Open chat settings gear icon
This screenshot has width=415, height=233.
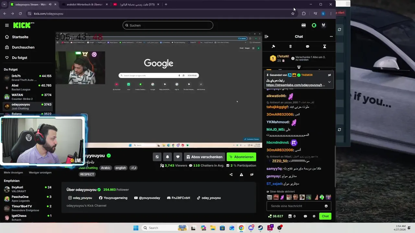(314, 216)
